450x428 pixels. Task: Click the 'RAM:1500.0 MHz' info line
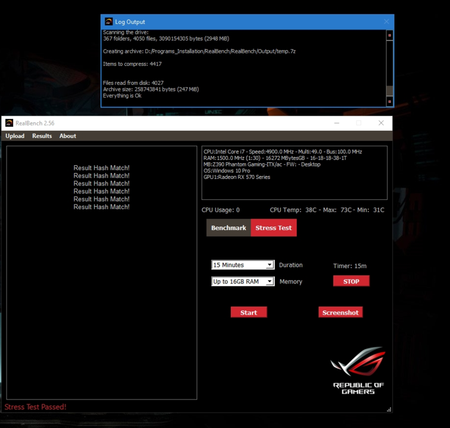pyautogui.click(x=275, y=158)
